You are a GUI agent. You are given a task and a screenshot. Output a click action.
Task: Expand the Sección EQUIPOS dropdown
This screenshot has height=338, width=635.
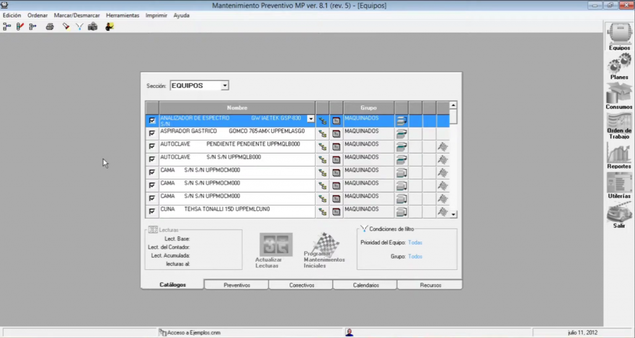pyautogui.click(x=224, y=85)
